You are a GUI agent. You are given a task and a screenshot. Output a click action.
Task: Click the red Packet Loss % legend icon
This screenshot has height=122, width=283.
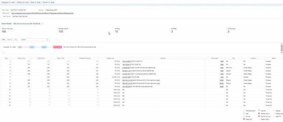(259, 114)
